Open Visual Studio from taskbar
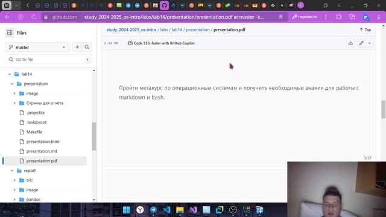This screenshot has height=217, width=386. 193,210
